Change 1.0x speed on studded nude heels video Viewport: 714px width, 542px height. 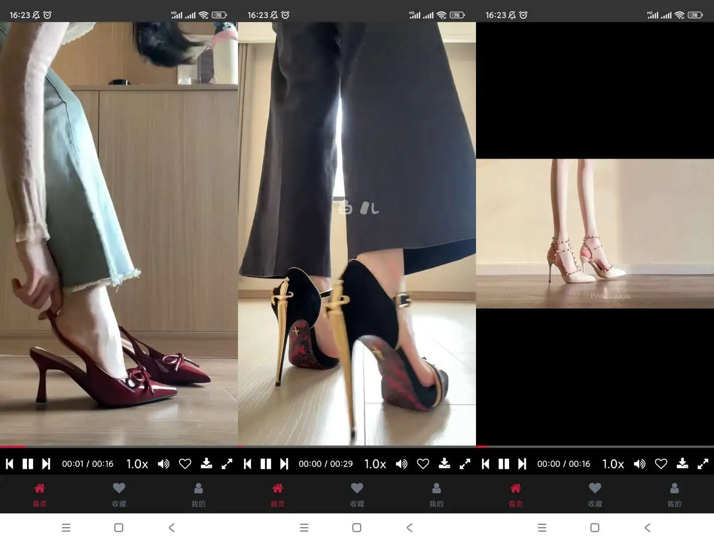click(613, 464)
